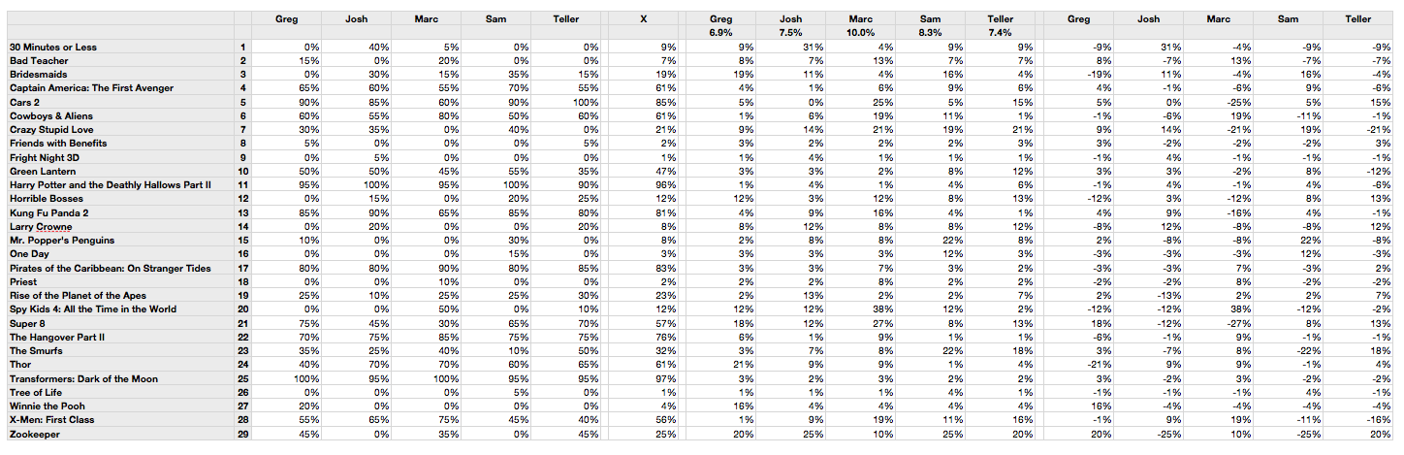Viewport: 1404px width, 455px height.
Task: Select the row number 29 cell
Action: [x=242, y=434]
